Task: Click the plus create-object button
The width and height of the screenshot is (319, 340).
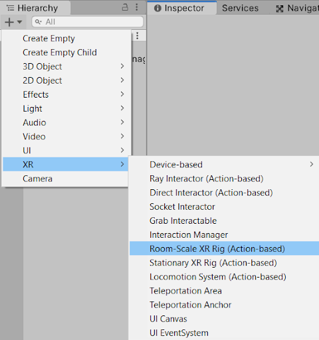Action: (9, 22)
